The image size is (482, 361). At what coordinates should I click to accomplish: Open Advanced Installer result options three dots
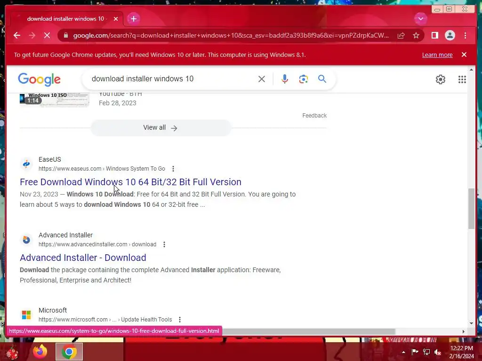(164, 244)
